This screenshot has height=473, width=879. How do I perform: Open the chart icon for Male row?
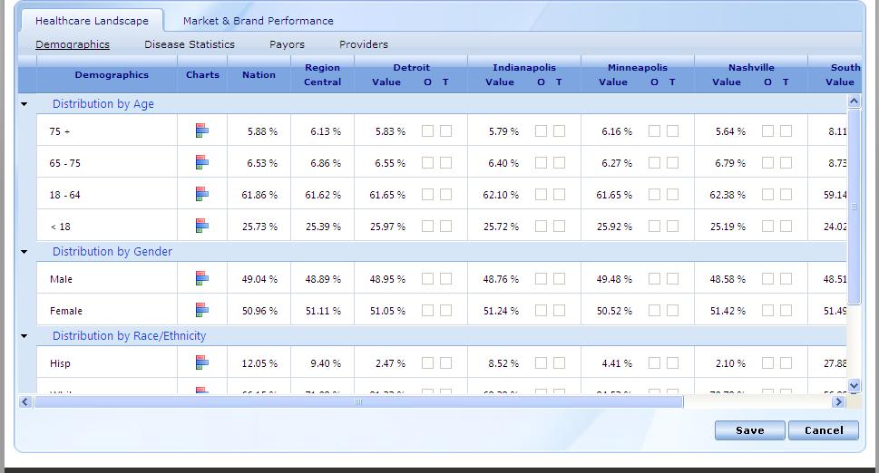202,279
